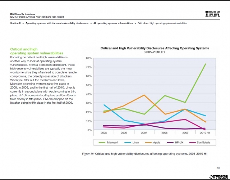
Task: Click the HP-UX legend label
Action: pyautogui.click(x=179, y=143)
